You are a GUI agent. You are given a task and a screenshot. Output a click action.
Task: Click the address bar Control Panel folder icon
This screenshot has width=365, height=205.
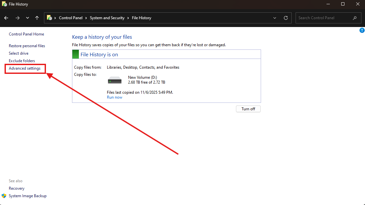point(49,18)
